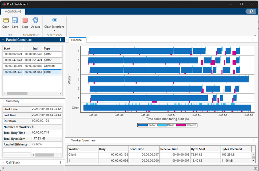This screenshot has height=171, width=259.
Task: Collapse the Summary section
Action: [3, 101]
